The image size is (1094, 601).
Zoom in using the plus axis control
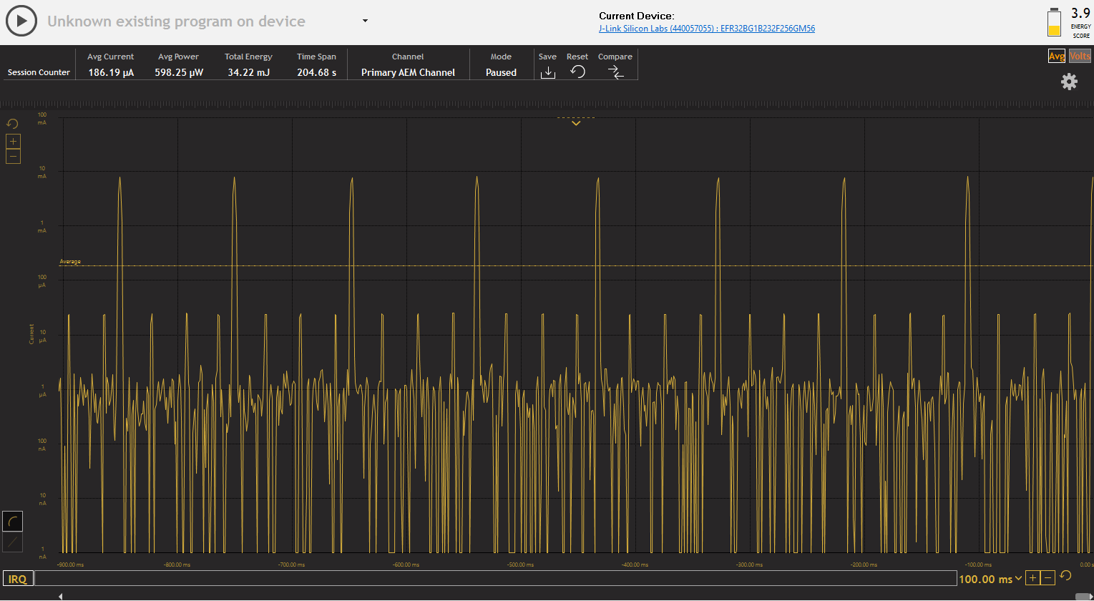coord(13,141)
